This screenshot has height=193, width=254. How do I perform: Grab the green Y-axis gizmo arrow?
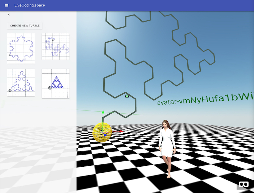pyautogui.click(x=103, y=113)
